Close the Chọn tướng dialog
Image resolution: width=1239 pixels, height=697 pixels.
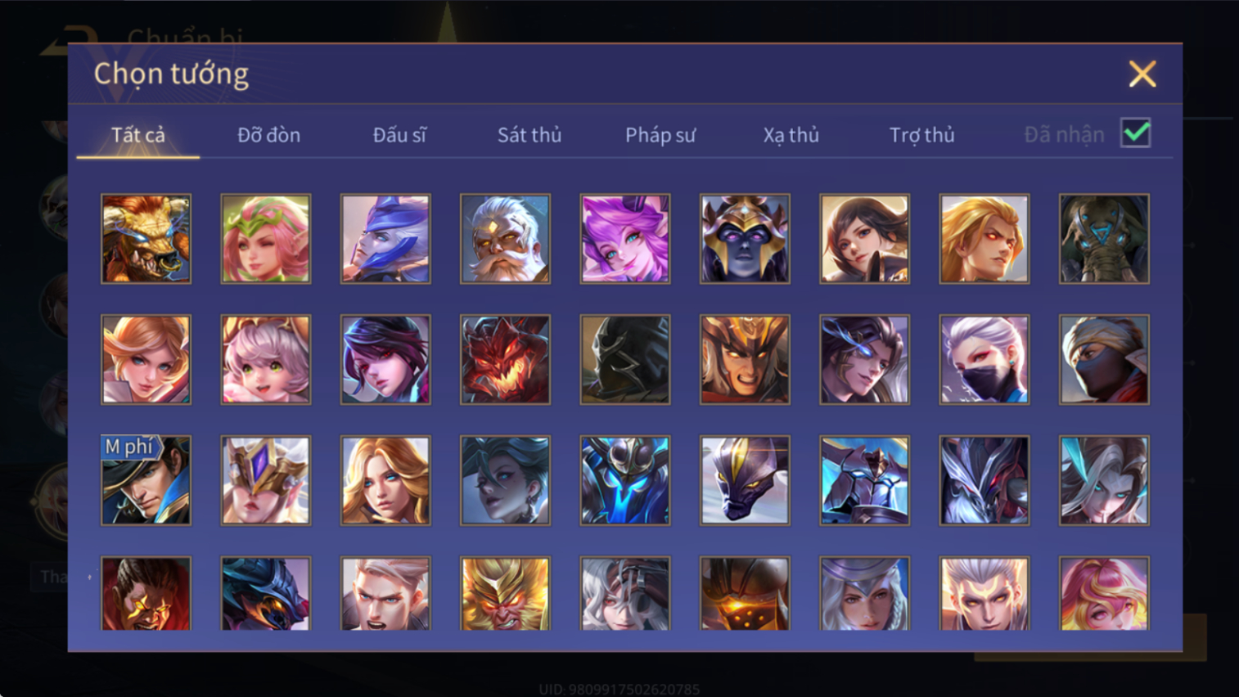[x=1142, y=74]
